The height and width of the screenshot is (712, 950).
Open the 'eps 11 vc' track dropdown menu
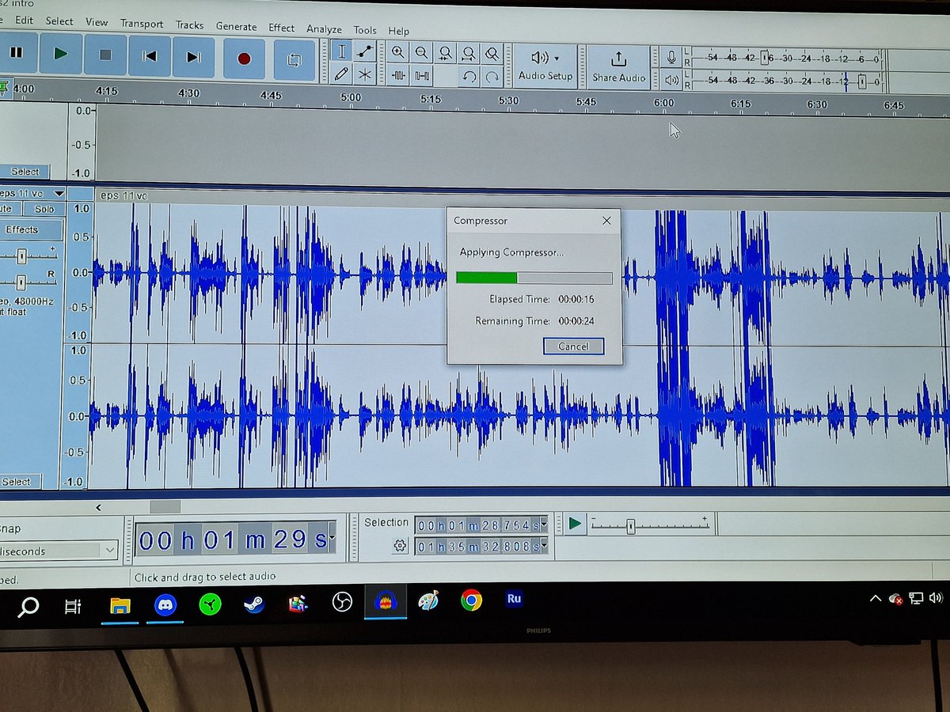coord(59,193)
